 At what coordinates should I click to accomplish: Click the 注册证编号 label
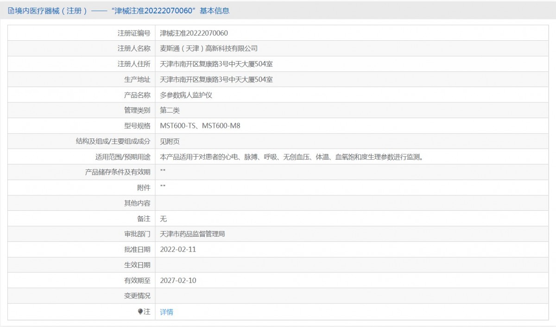[134, 33]
